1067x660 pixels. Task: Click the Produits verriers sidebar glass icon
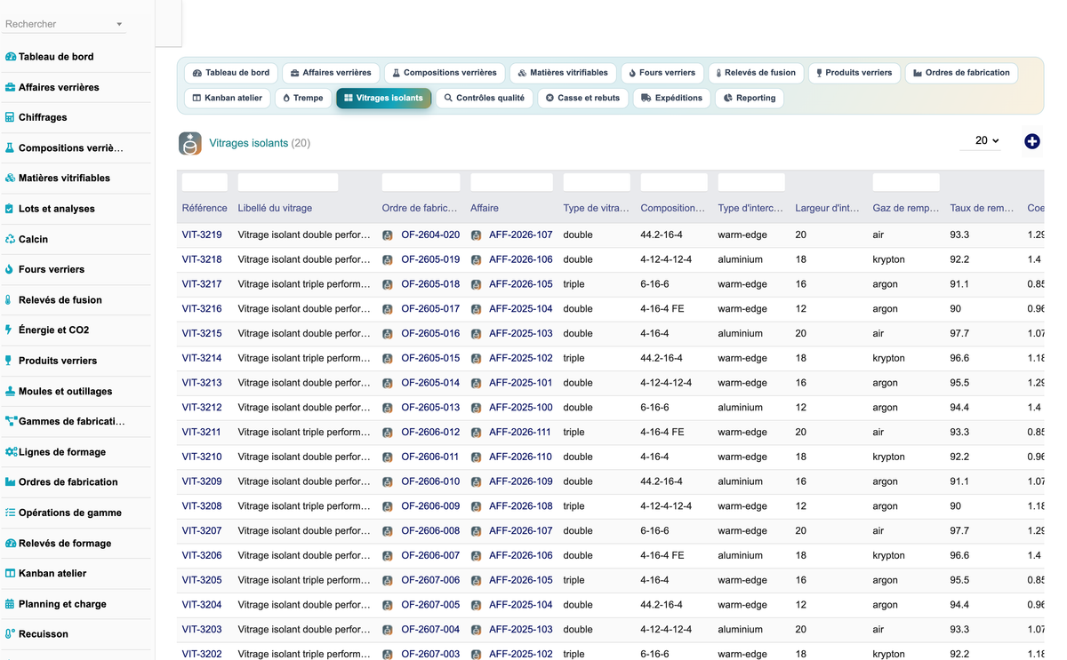pos(9,361)
